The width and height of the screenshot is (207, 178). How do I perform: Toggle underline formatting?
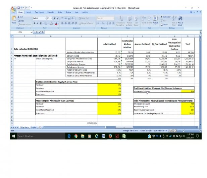pos(41,23)
